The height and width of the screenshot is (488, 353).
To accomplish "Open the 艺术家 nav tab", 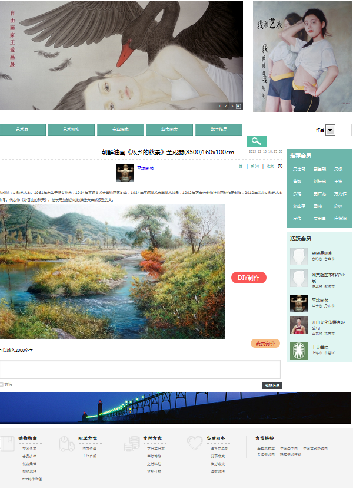I will [x=22, y=130].
